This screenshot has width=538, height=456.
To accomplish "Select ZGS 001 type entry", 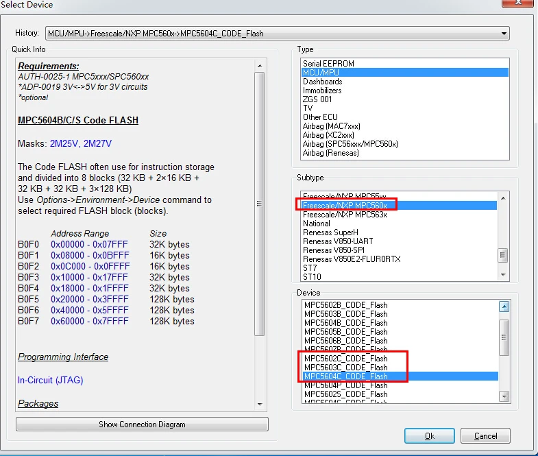I will [x=405, y=99].
